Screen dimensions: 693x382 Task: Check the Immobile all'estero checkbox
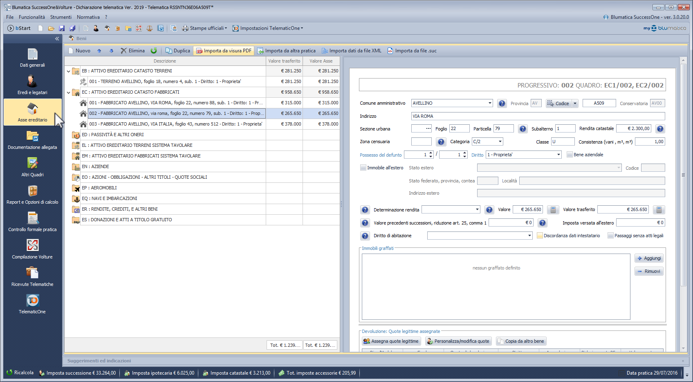click(363, 168)
